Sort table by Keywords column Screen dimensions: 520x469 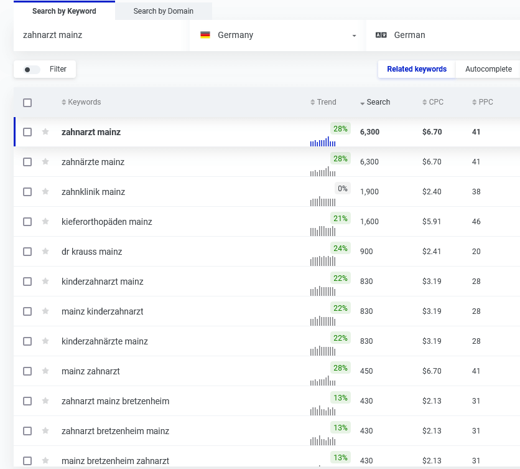(x=81, y=102)
